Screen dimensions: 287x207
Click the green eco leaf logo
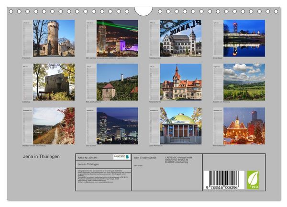pyautogui.click(x=253, y=180)
